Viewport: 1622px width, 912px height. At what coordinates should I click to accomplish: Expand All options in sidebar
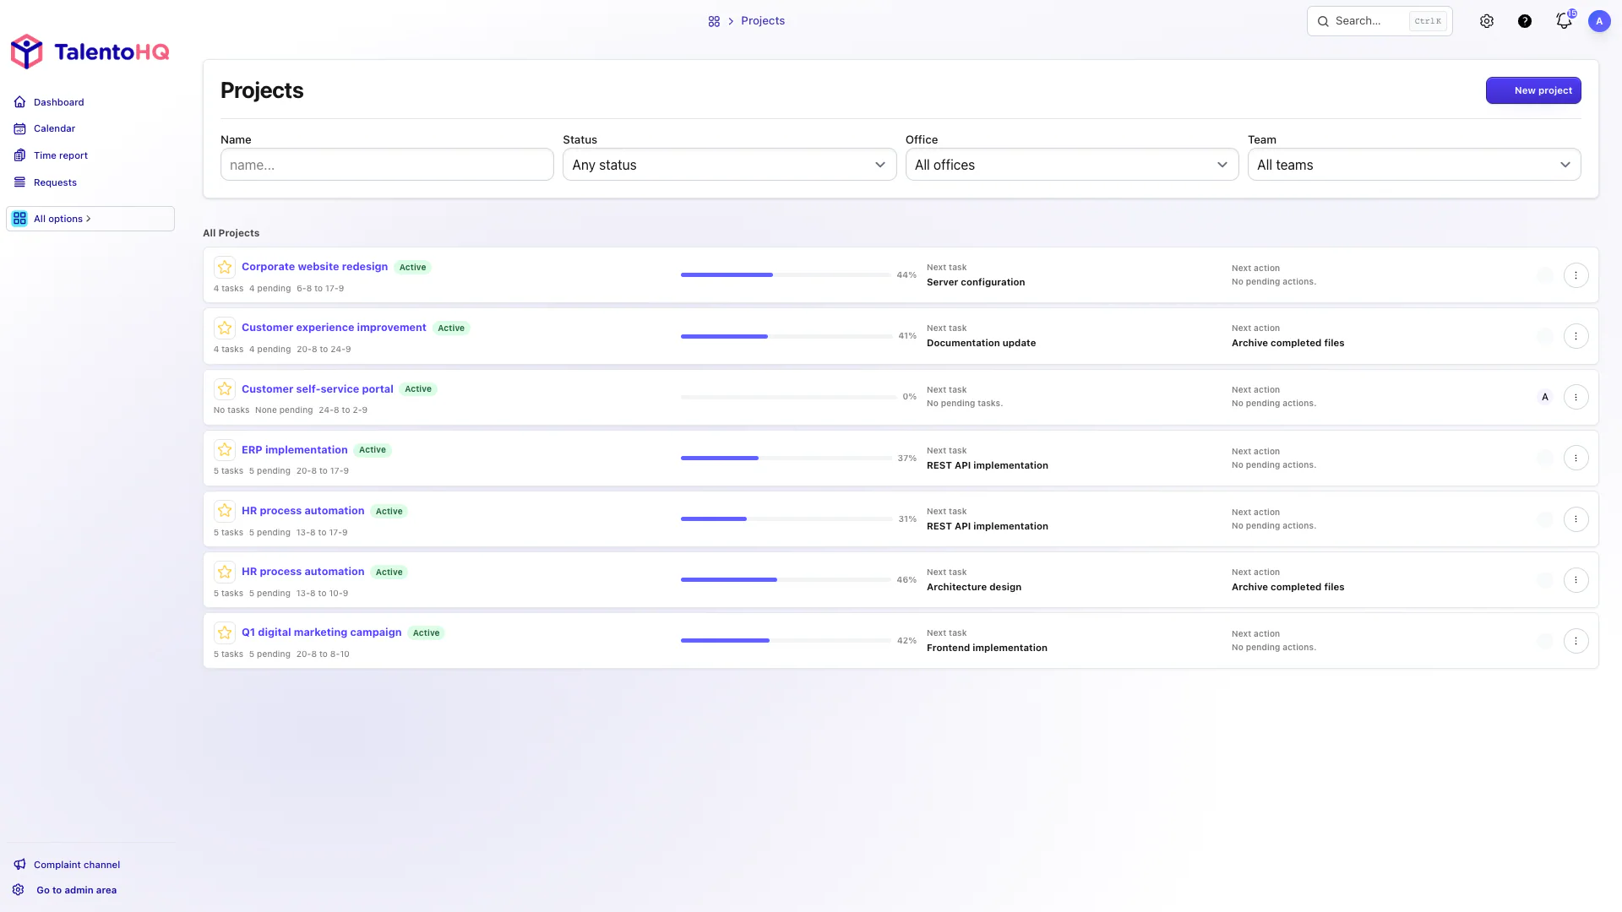[x=90, y=219]
